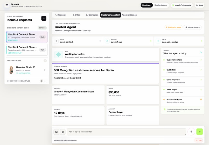Click the waveform icon in Waiting for sales card
This screenshot has height=145, width=209.
59,54
